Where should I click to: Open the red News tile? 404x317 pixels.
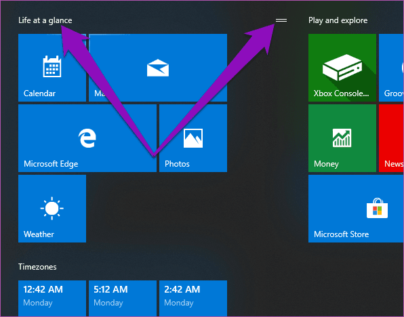coord(391,138)
